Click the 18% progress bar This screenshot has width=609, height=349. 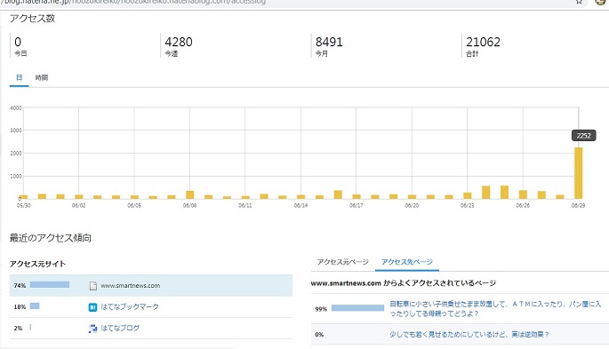tap(35, 306)
